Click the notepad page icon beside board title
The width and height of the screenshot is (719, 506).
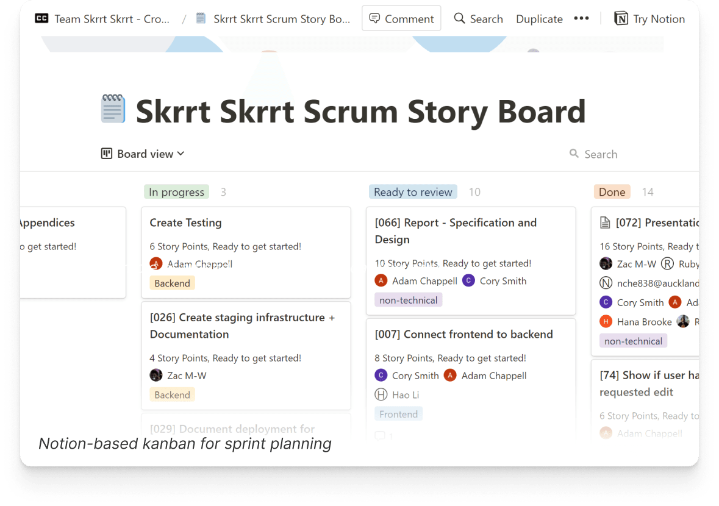tap(113, 110)
